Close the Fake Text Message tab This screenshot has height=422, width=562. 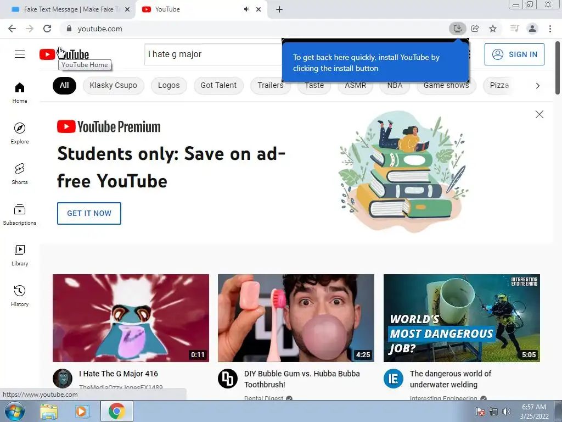[127, 9]
